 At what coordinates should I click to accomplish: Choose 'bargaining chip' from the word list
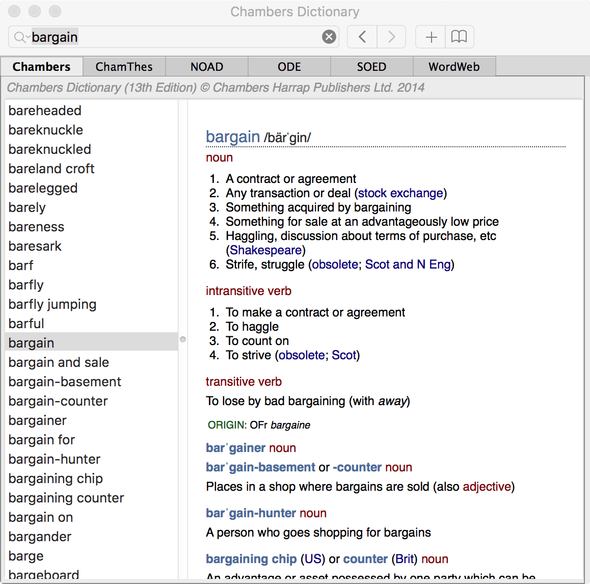[56, 479]
